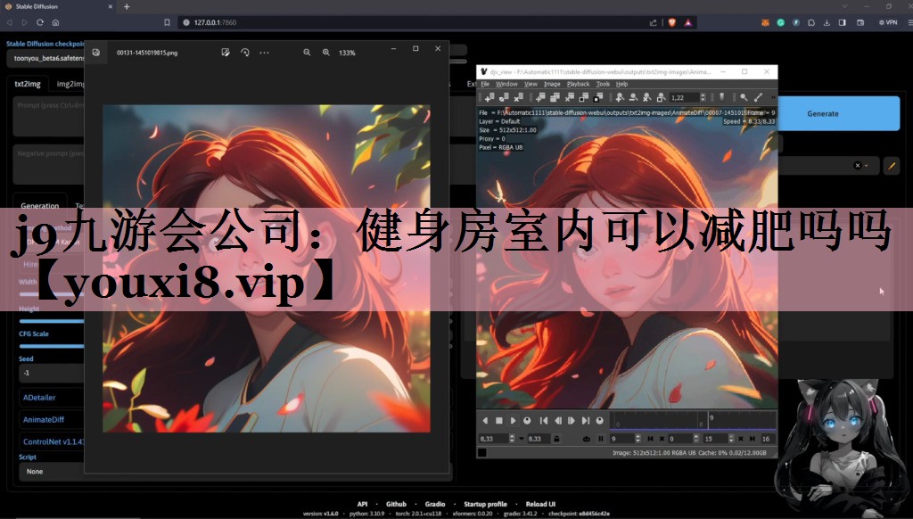Screen dimensions: 913x519
Task: Click the playback loop mode button in djv_view
Action: 527,421
